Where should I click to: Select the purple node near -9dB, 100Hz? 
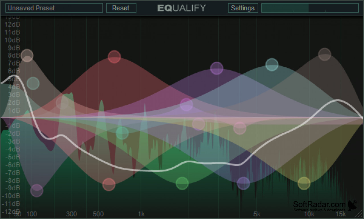[36, 191]
